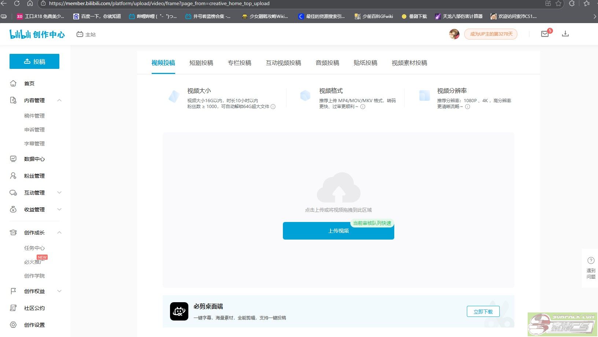Click the 遇到问题 help question icon
Viewport: 598px width, 337px height.
pyautogui.click(x=591, y=260)
